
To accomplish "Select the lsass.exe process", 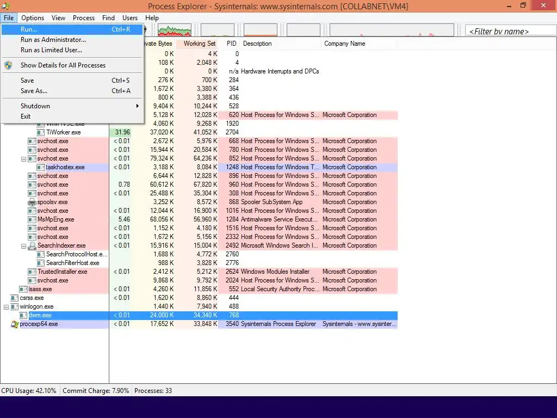I will [x=40, y=289].
